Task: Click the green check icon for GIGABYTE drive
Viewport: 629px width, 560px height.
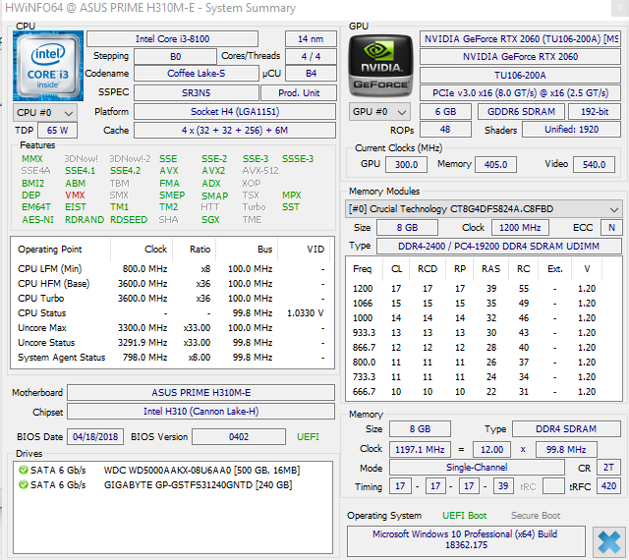Action: pyautogui.click(x=24, y=484)
